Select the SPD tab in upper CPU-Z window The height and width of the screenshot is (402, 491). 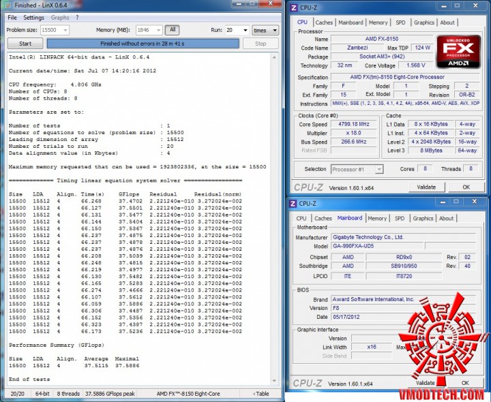400,22
